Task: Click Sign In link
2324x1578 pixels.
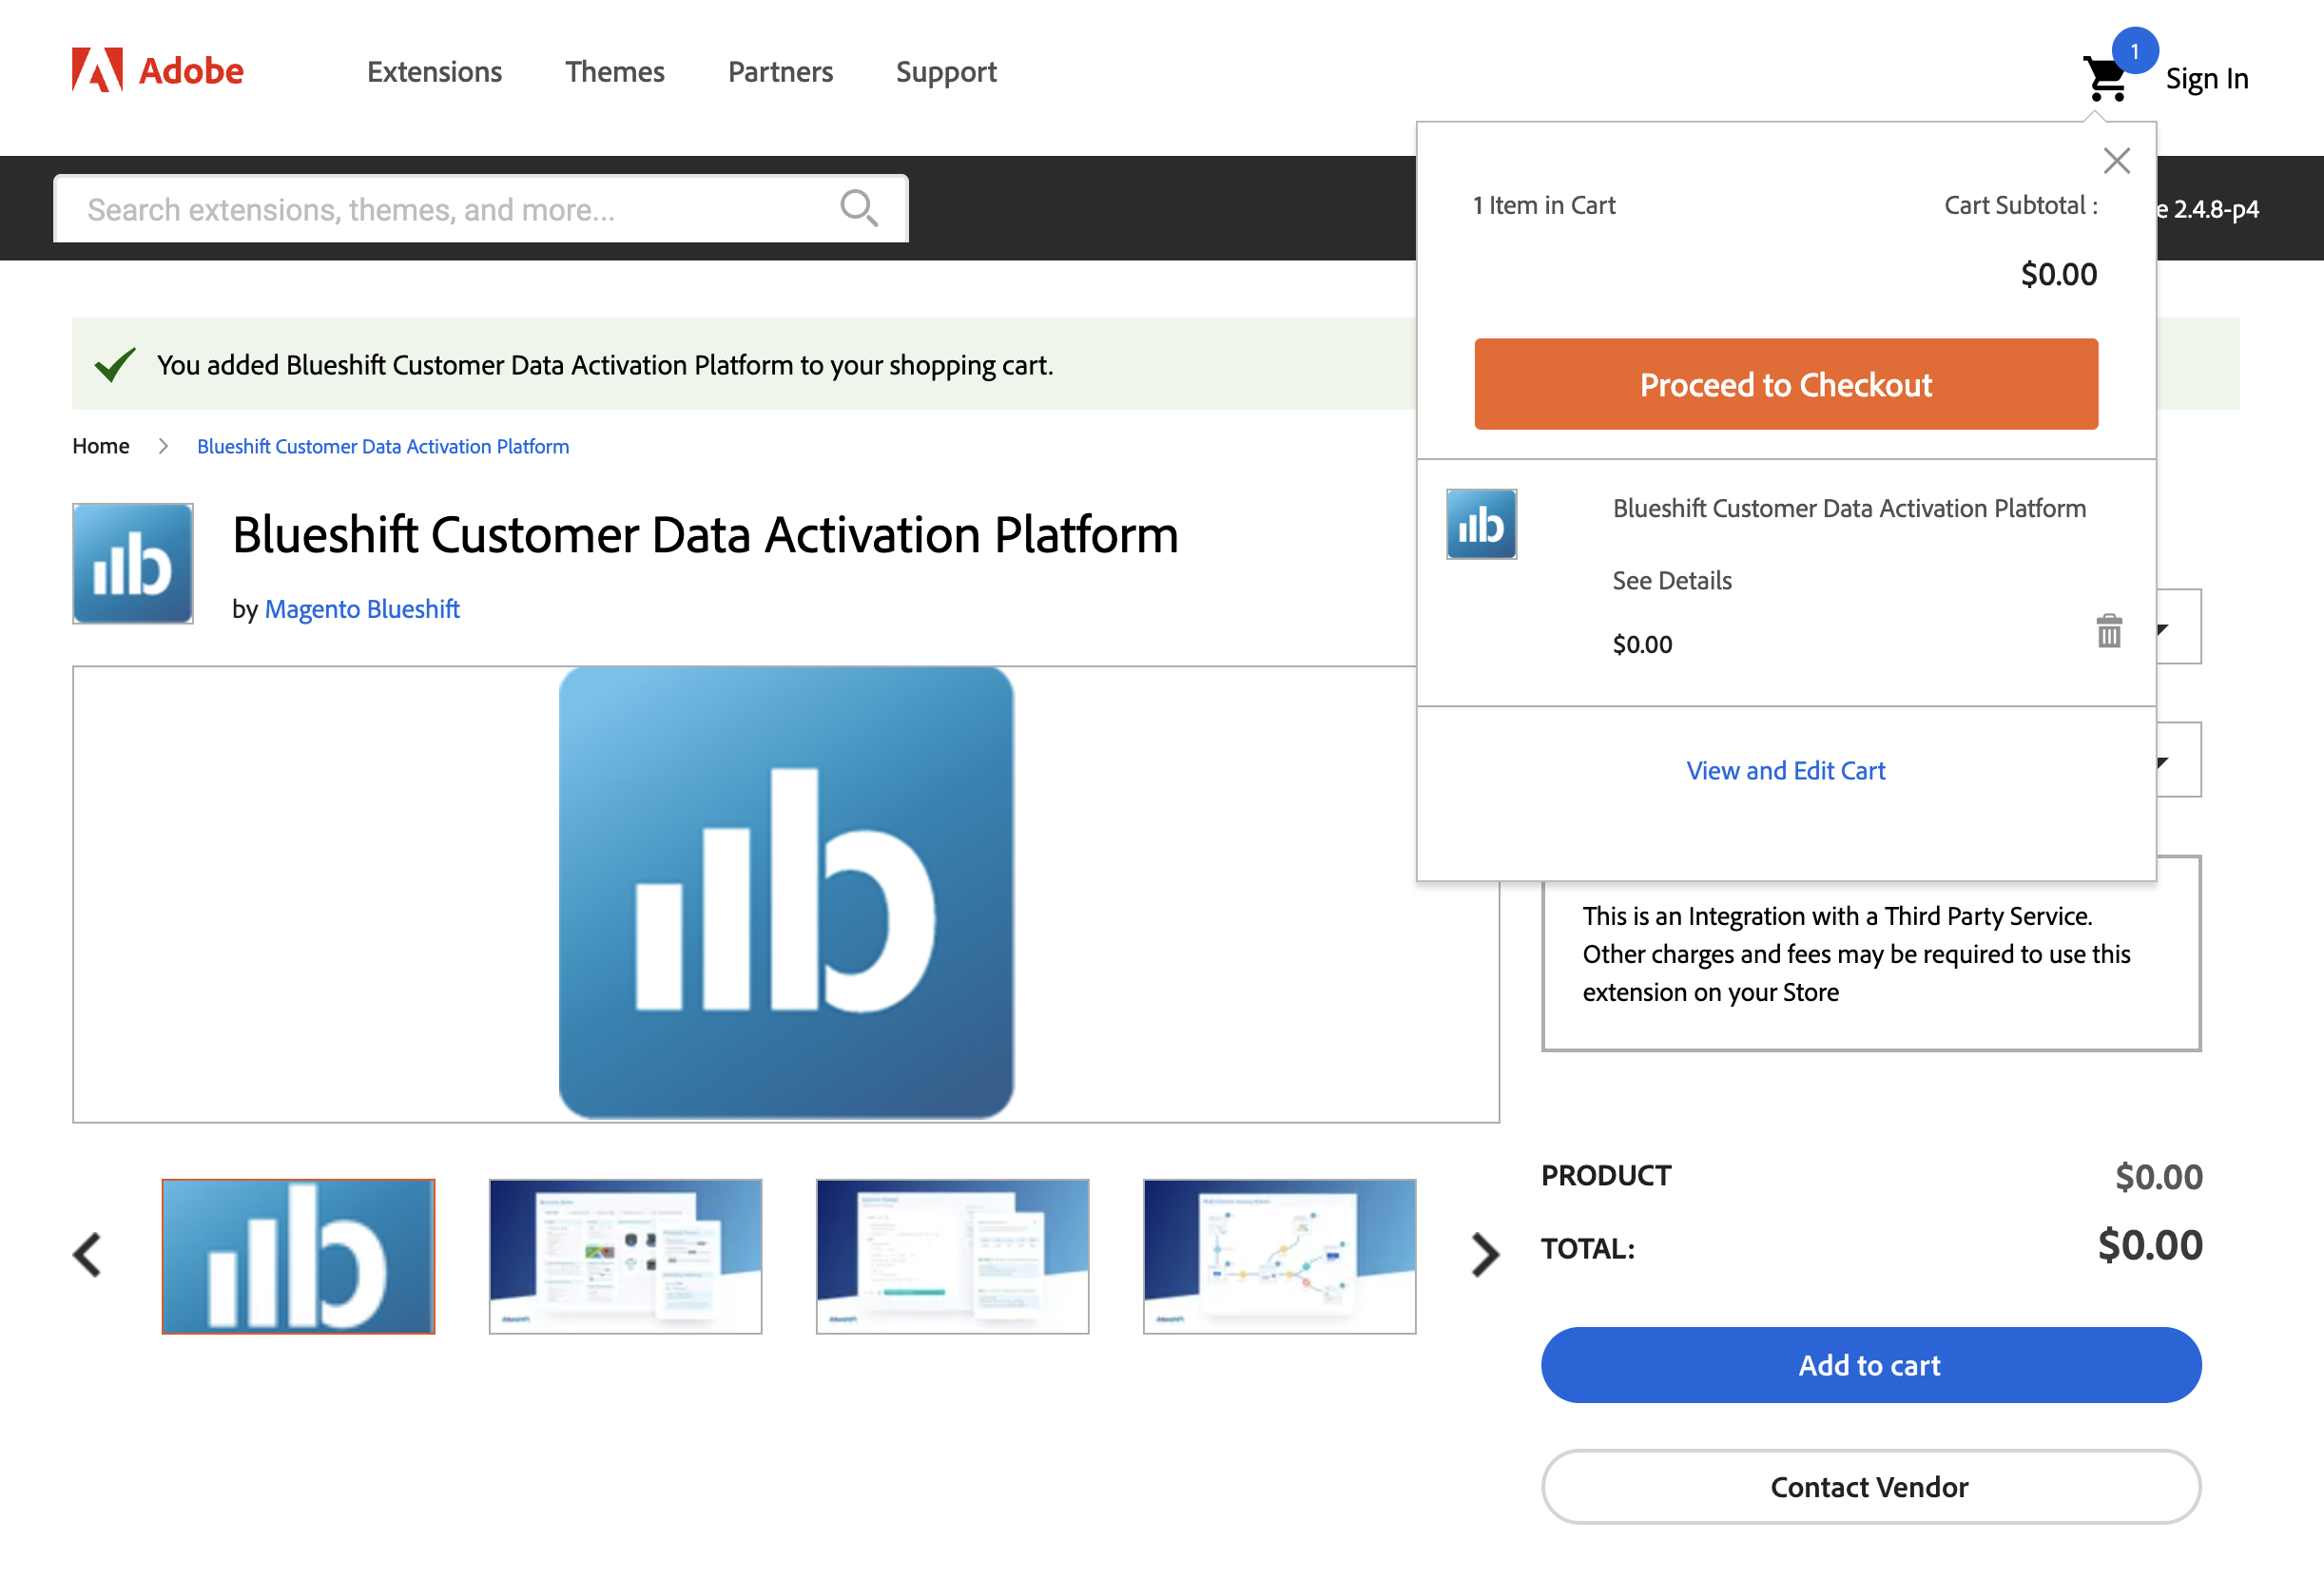Action: tap(2206, 78)
